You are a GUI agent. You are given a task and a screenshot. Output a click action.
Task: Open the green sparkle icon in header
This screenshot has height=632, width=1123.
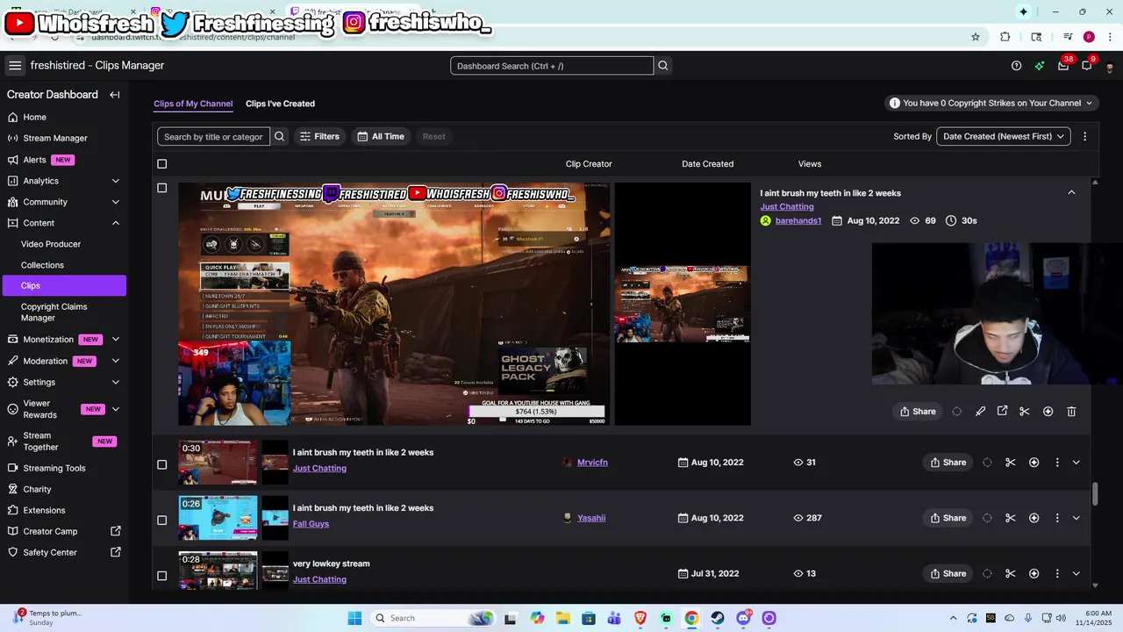pos(1040,66)
